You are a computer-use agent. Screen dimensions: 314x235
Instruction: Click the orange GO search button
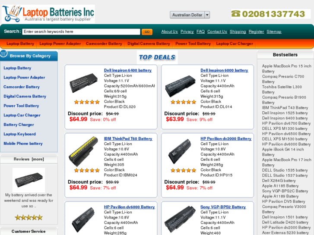[147, 31]
